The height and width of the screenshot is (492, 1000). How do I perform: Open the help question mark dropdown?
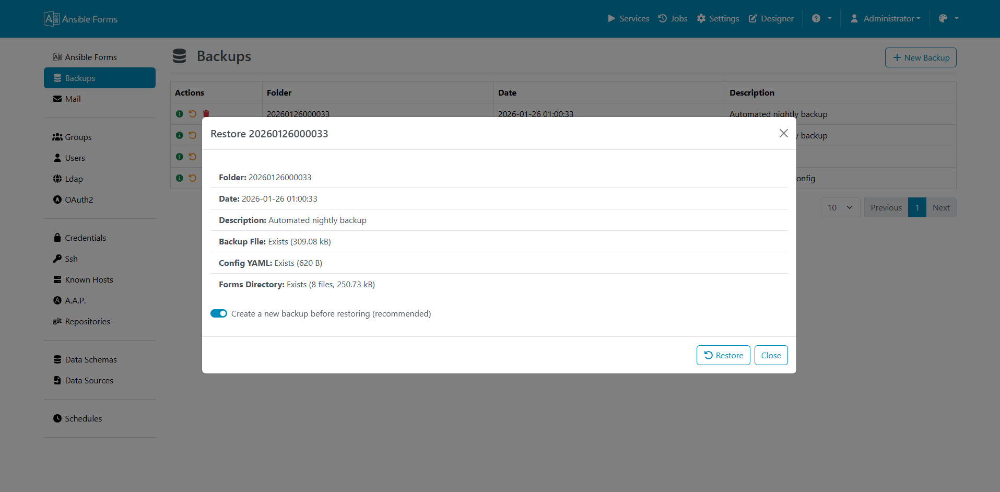point(821,19)
